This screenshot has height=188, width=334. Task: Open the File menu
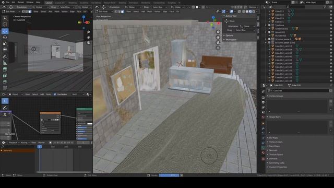click(8, 2)
